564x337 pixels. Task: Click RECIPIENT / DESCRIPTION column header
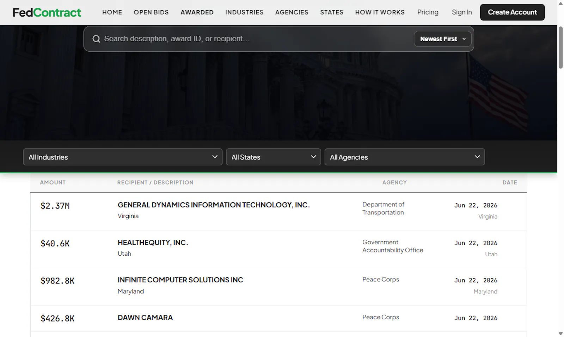point(155,182)
